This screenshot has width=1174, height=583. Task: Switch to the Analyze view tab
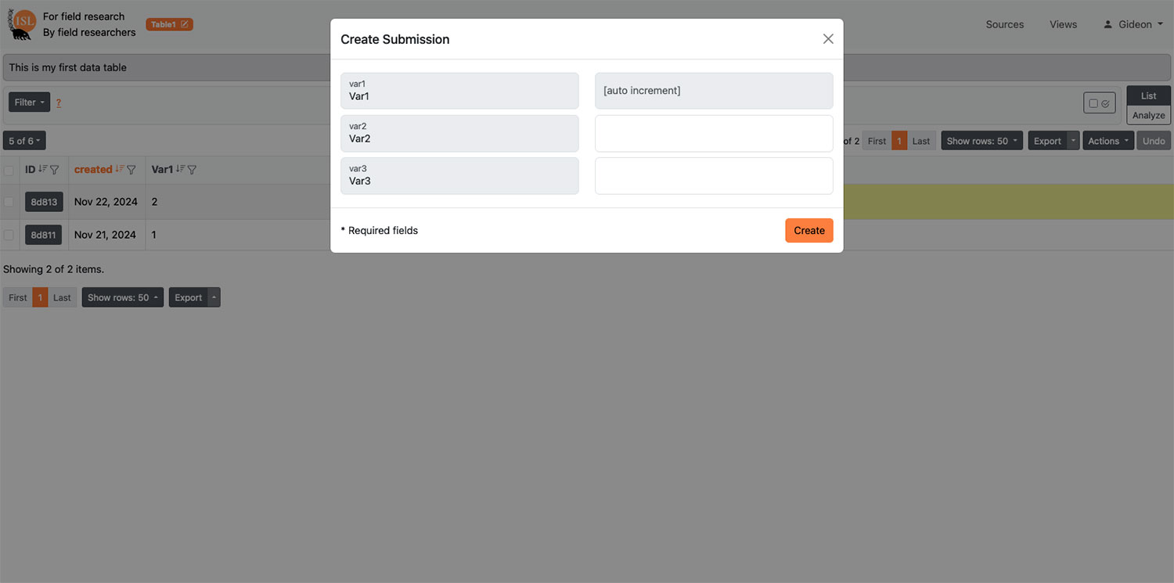(x=1148, y=115)
